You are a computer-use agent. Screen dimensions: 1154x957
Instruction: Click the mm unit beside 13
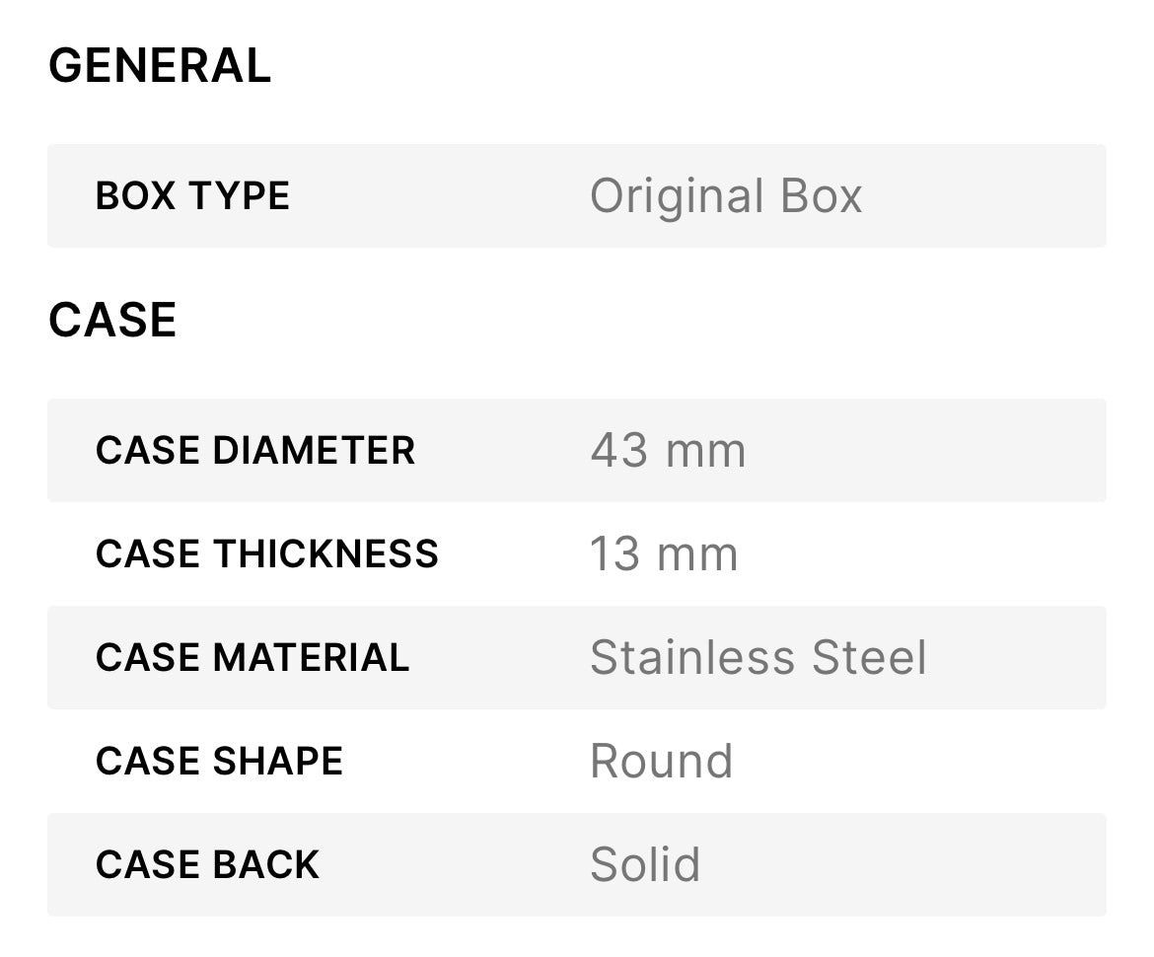[x=698, y=554]
